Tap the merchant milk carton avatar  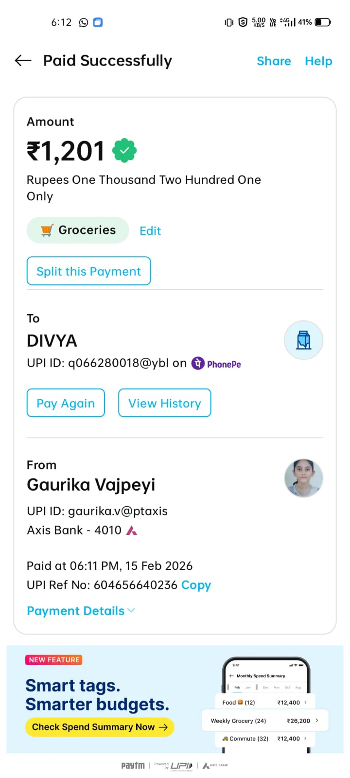[303, 340]
